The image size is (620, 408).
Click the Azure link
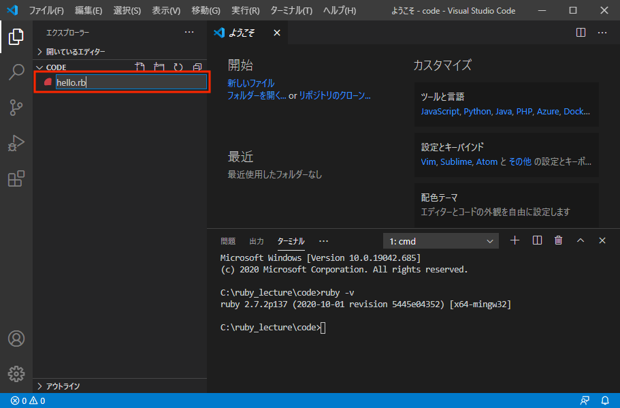pos(548,112)
